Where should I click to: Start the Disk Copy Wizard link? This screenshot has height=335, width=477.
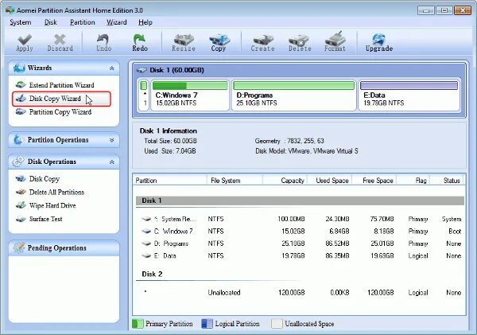pos(55,99)
